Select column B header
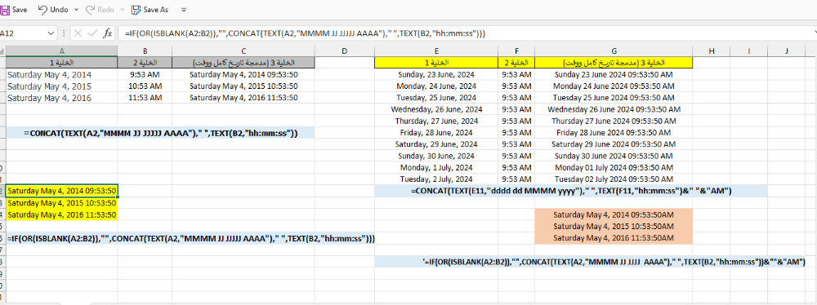Screen dimensions: 817x305 [x=145, y=51]
